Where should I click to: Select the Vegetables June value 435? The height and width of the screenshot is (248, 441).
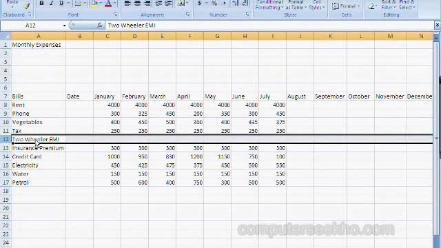click(x=245, y=122)
